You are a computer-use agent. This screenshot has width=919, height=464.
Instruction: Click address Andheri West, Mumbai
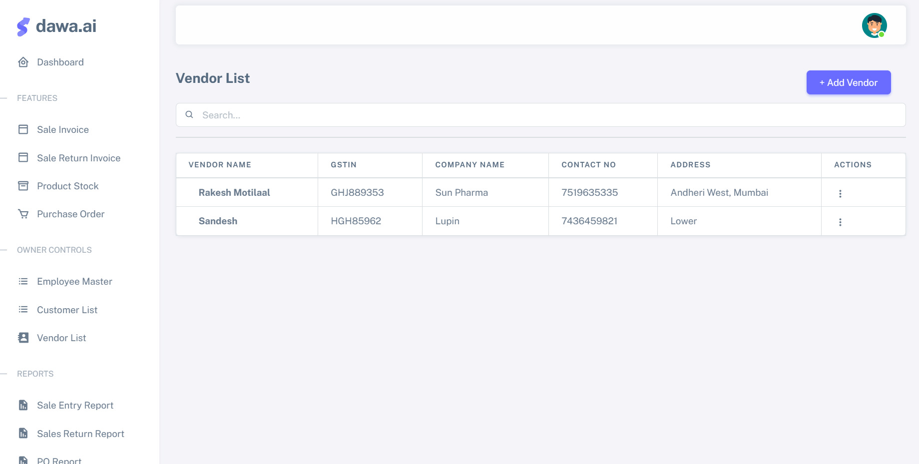719,192
